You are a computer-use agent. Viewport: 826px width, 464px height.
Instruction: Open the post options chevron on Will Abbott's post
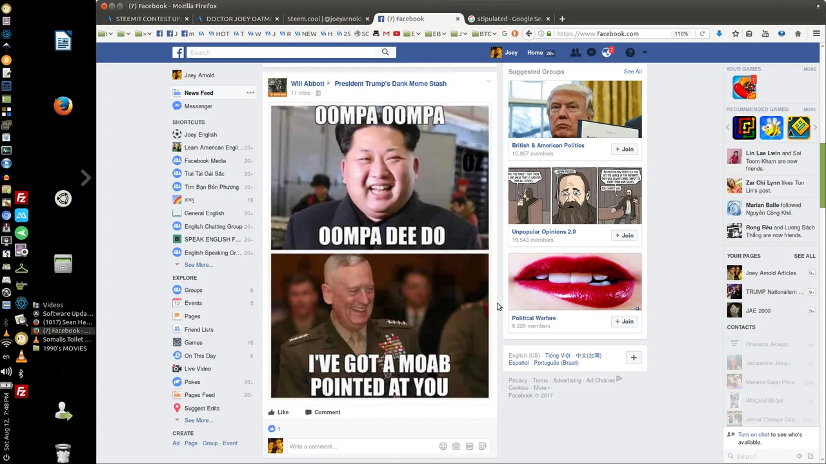(x=489, y=81)
